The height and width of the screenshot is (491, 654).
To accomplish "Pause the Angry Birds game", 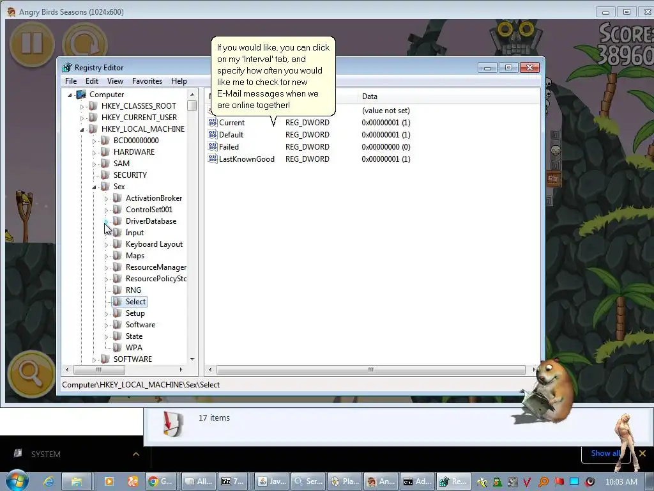I will point(32,43).
